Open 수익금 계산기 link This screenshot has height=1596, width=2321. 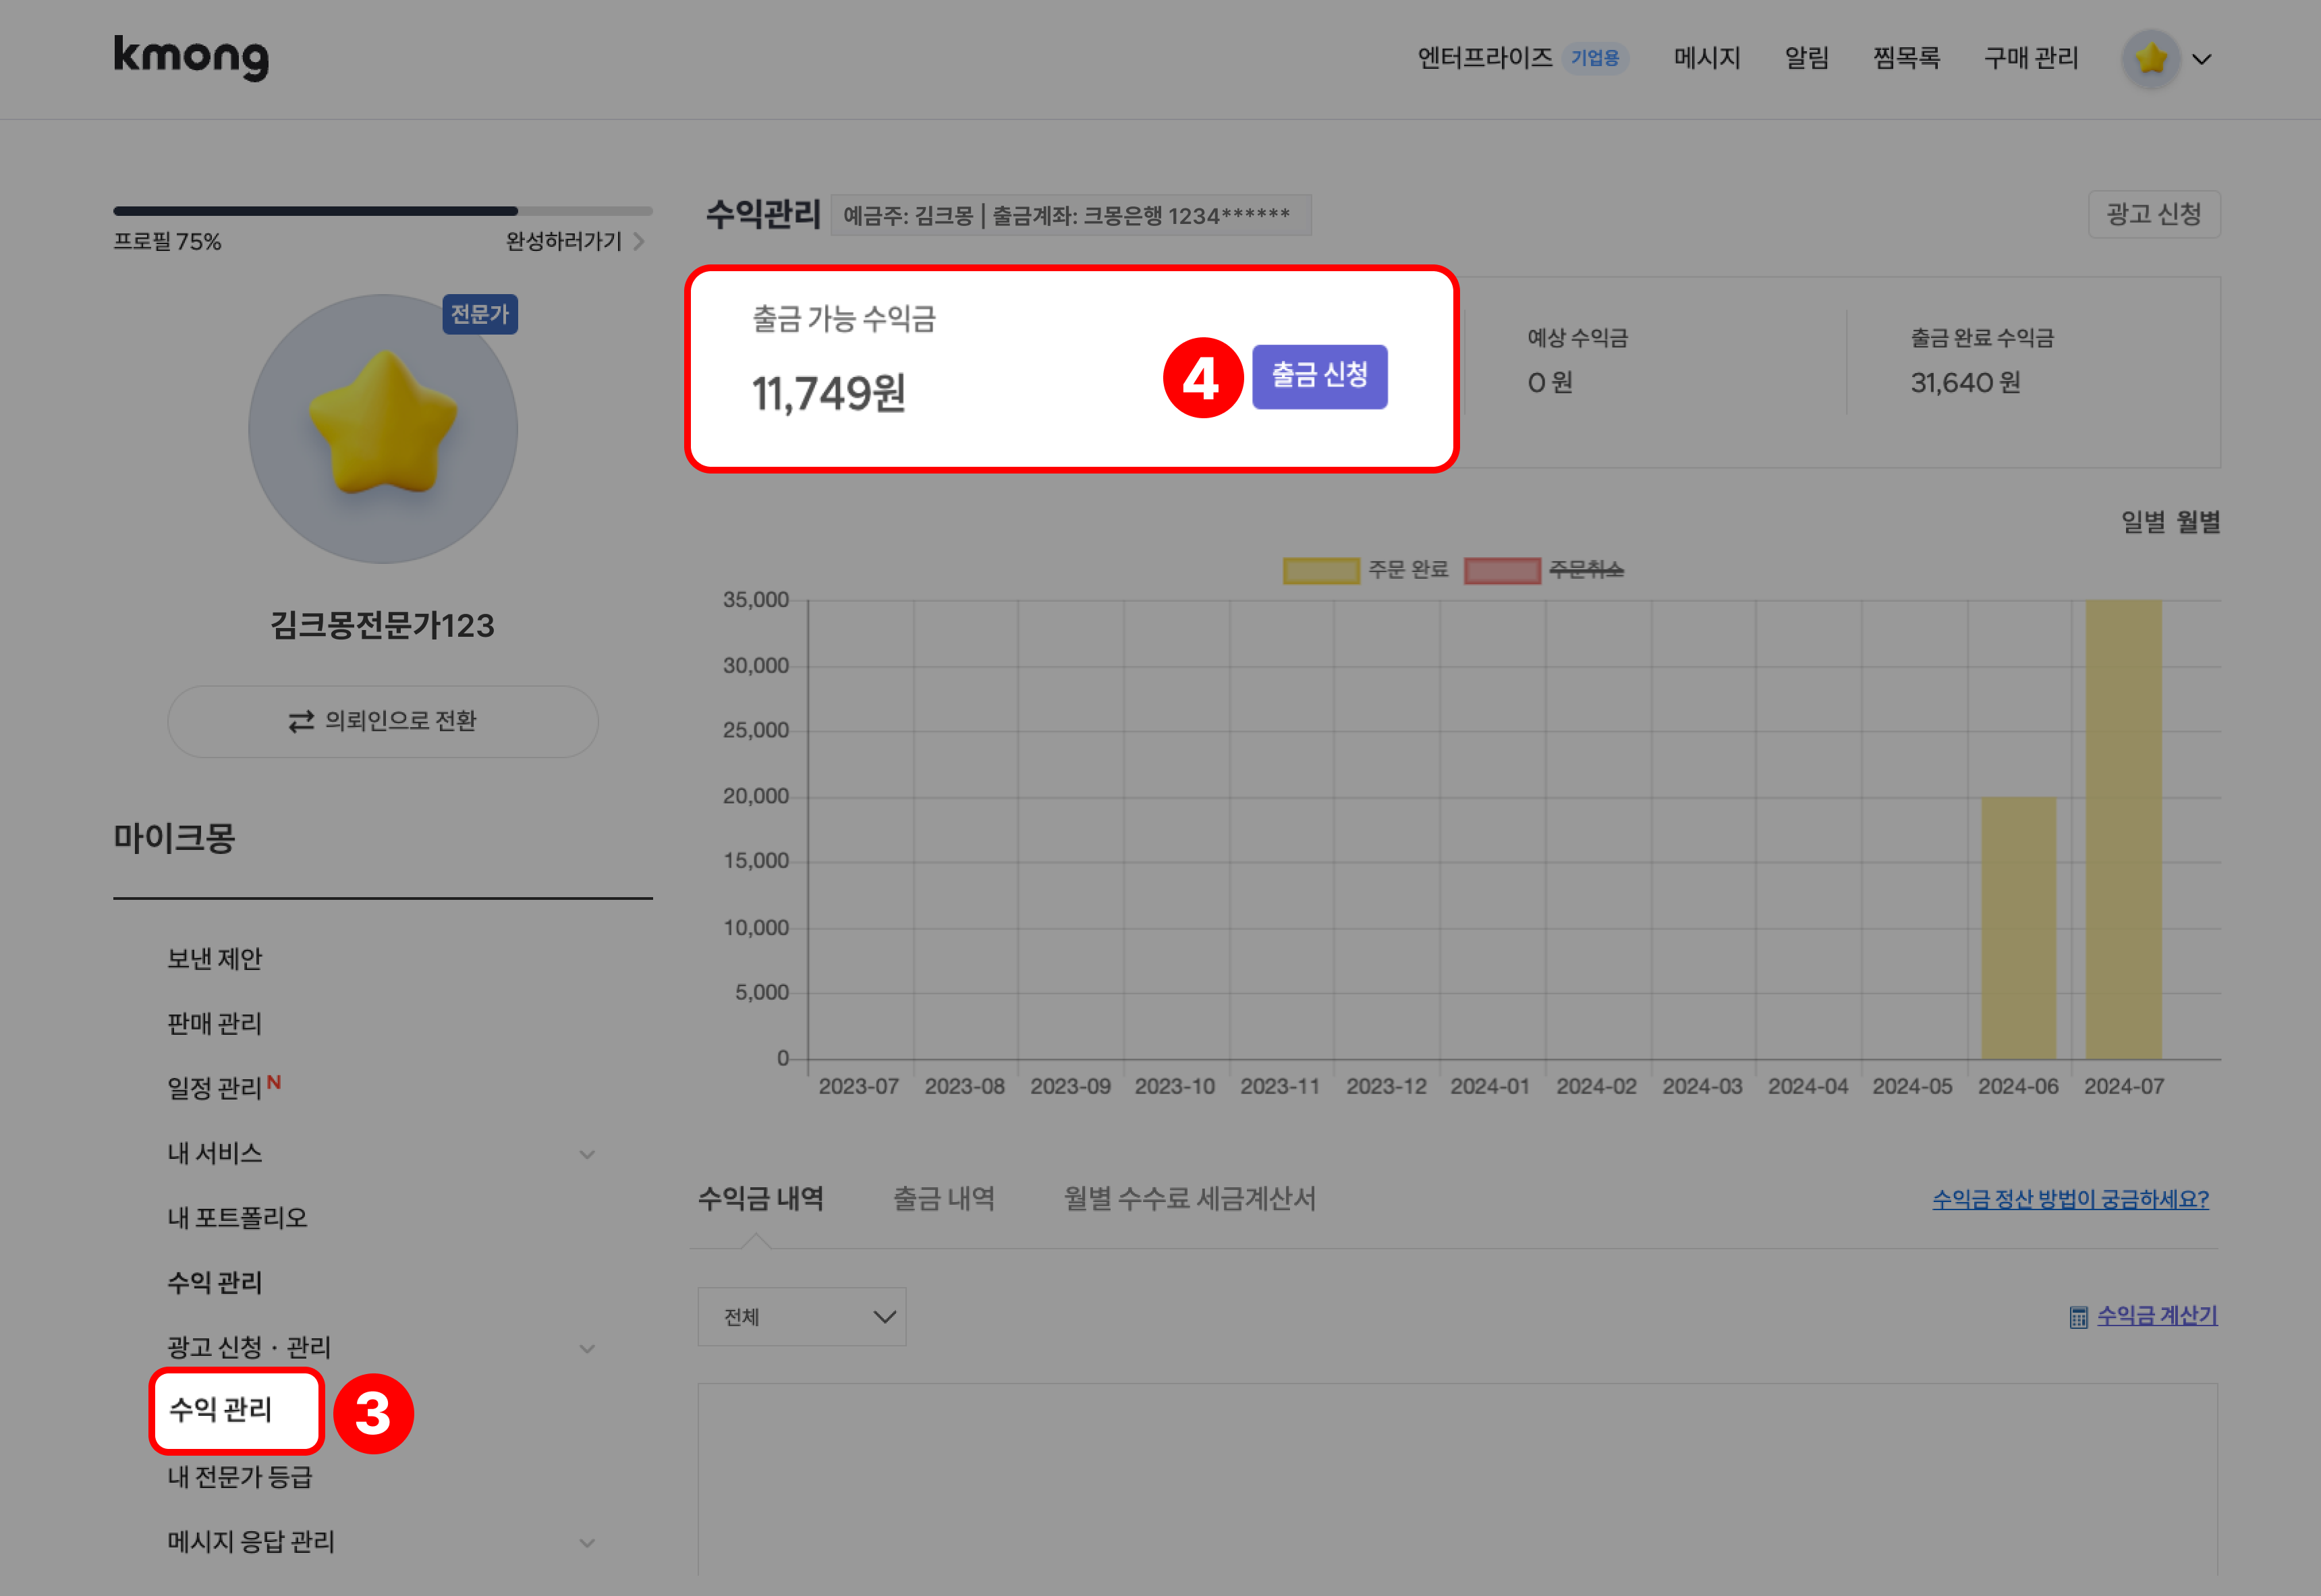[x=2157, y=1315]
